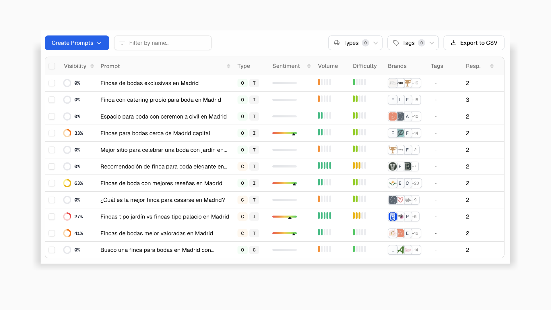551x310 pixels.
Task: Click the Wix brand icon in first row
Action: pyautogui.click(x=400, y=83)
